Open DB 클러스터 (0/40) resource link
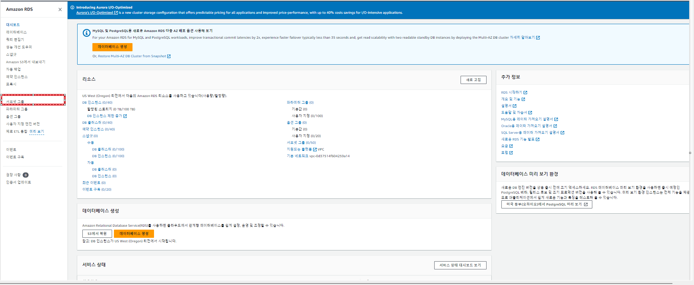The image size is (694, 285). [x=97, y=123]
